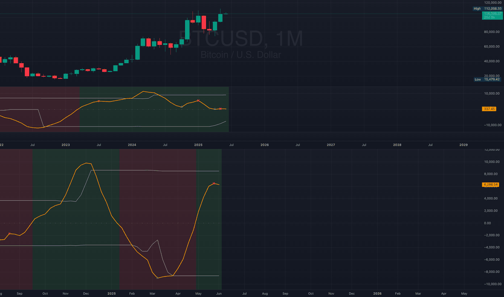Click 2028 on the upper time axis

click(397, 145)
